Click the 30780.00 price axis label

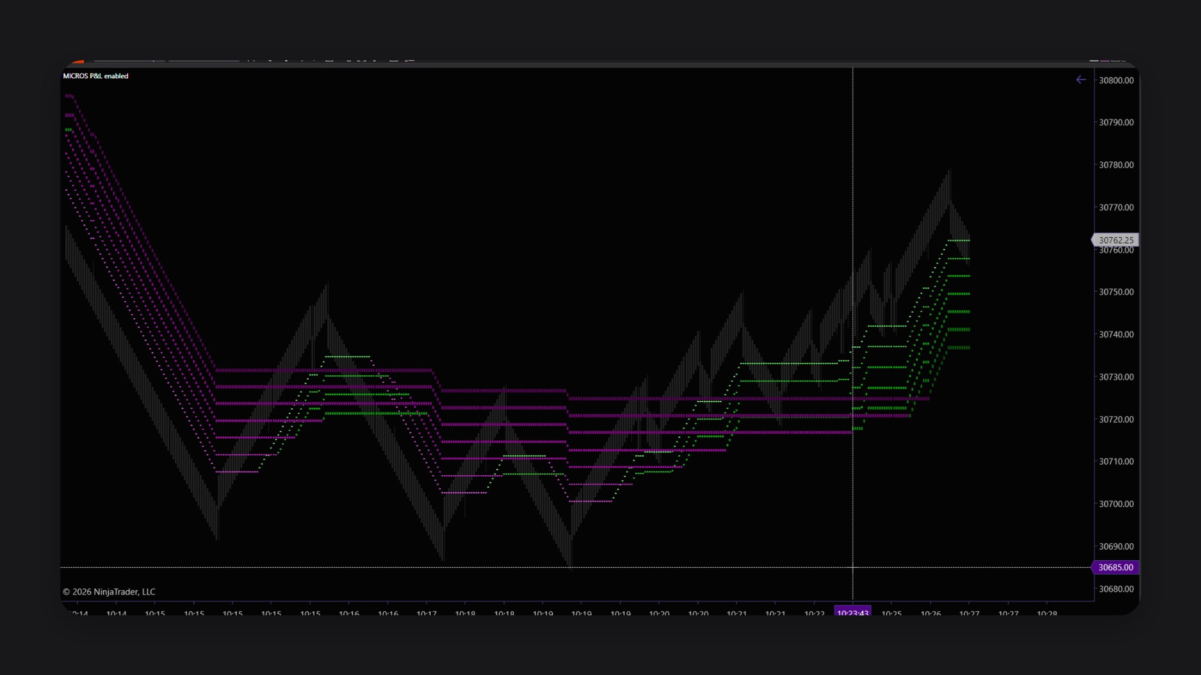click(x=1116, y=165)
